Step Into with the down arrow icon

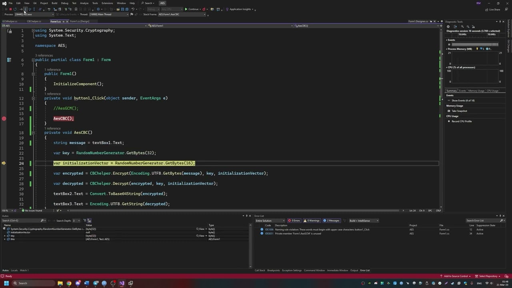[x=25, y=9]
